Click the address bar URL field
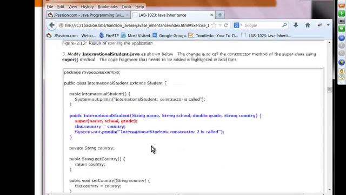346x195 pixels. (137, 25)
